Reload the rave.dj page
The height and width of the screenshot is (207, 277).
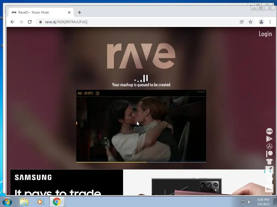pos(30,22)
